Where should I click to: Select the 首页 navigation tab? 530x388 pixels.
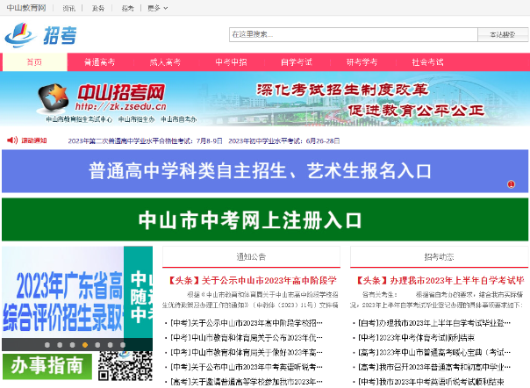(34, 62)
